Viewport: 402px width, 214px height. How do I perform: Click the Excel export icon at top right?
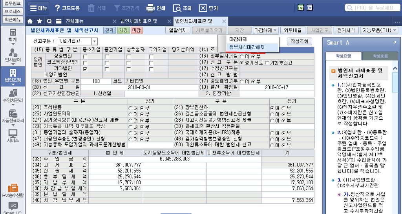(x=300, y=8)
